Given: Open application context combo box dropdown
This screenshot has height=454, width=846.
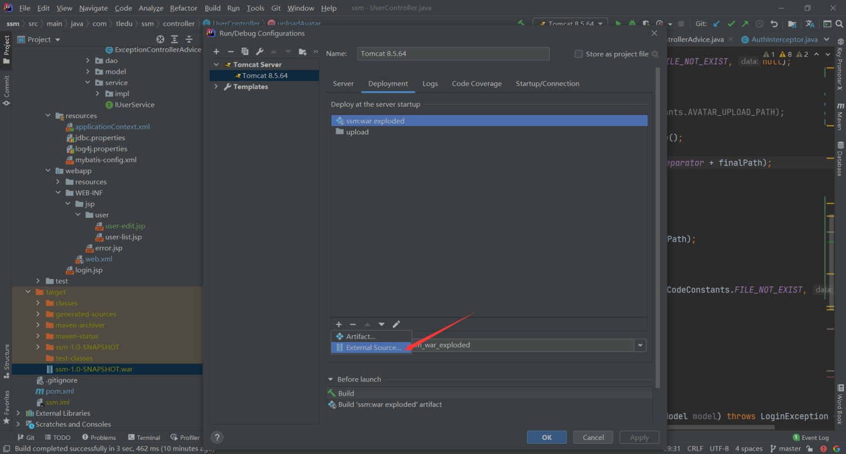Looking at the screenshot, I should [640, 345].
